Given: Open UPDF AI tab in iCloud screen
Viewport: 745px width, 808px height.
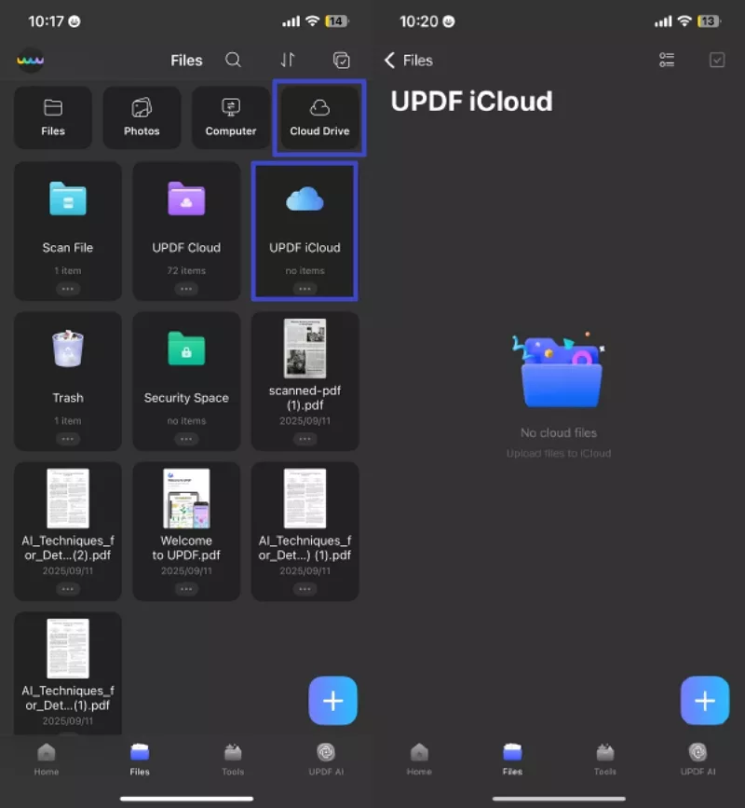Looking at the screenshot, I should [698, 760].
